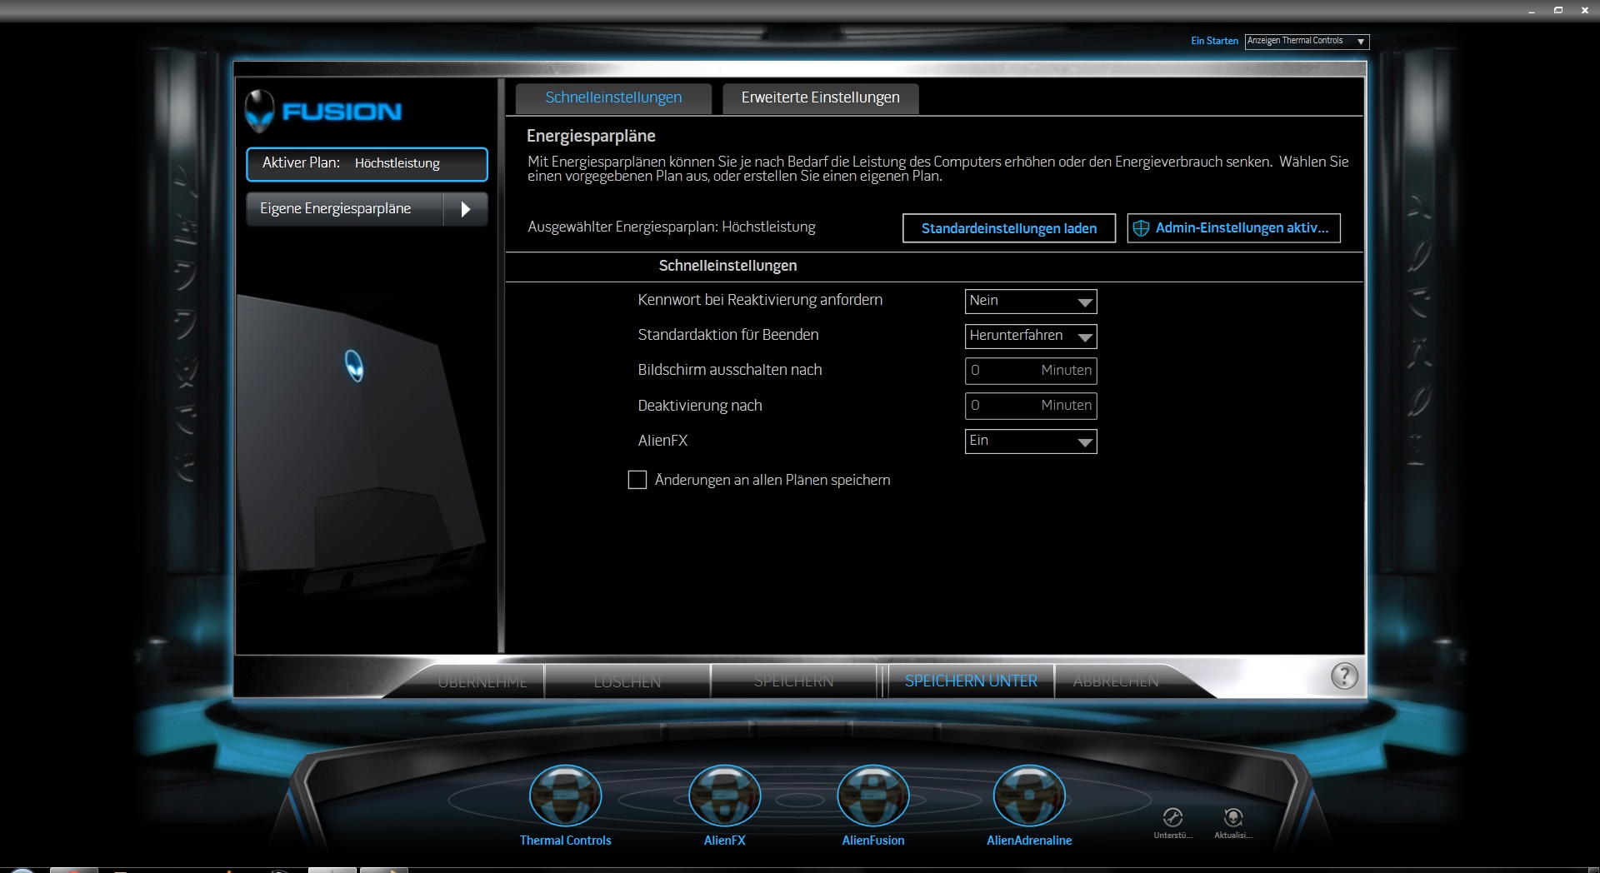
Task: Click Thermal Controls label text
Action: pos(565,841)
